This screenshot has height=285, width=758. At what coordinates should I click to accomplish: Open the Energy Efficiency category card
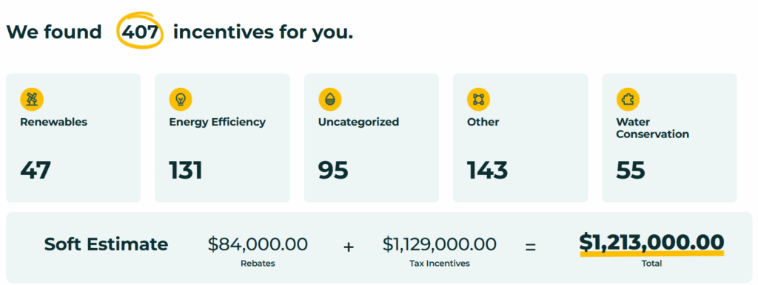(x=222, y=138)
